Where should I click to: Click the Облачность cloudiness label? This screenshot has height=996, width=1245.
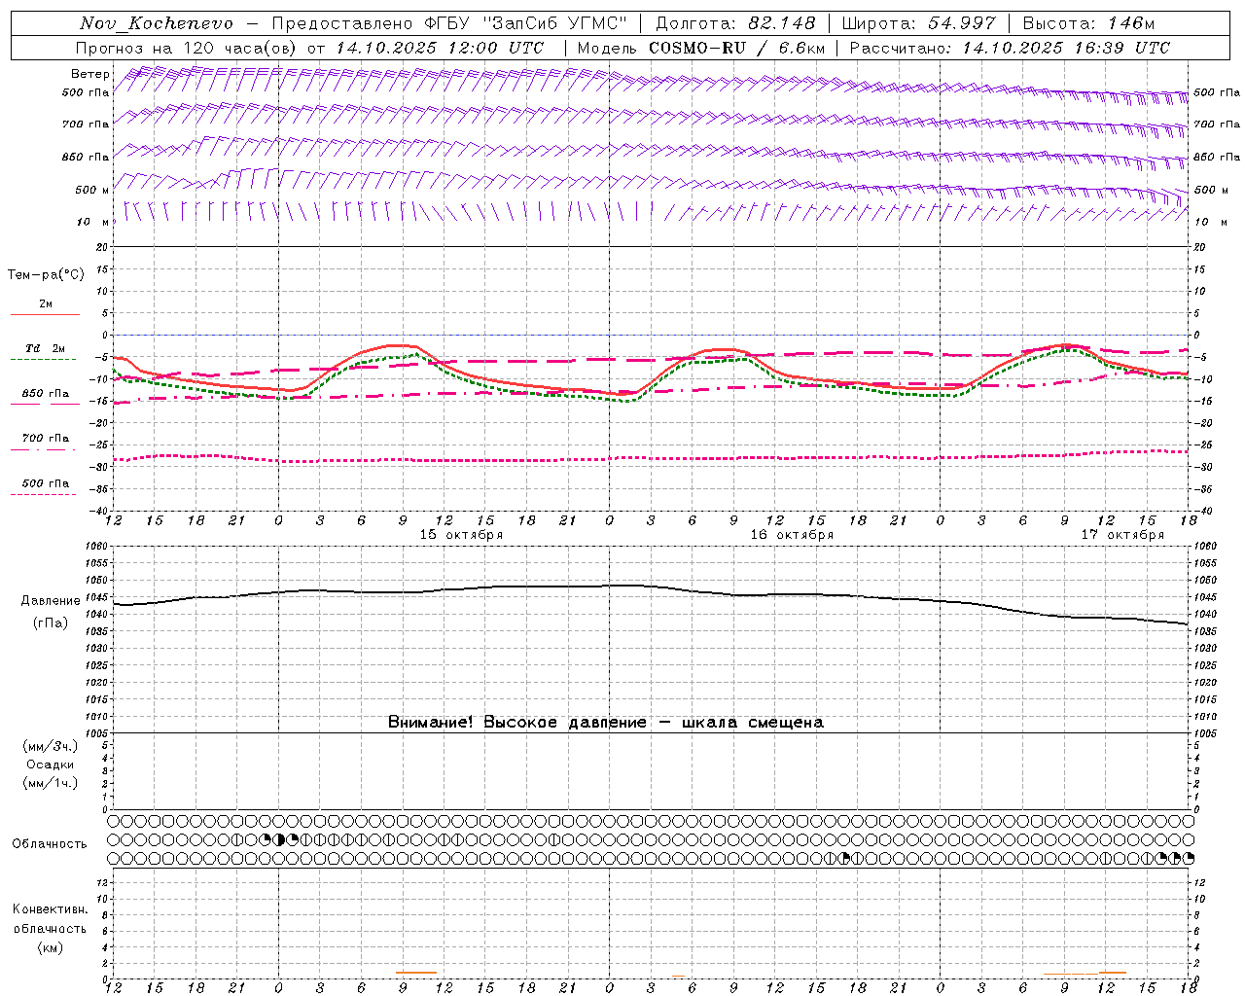tap(50, 843)
